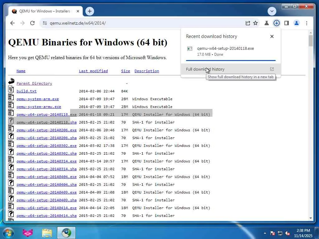Bookmark this page with the star icon
Image resolution: width=319 pixels, height=239 pixels.
coord(255,23)
